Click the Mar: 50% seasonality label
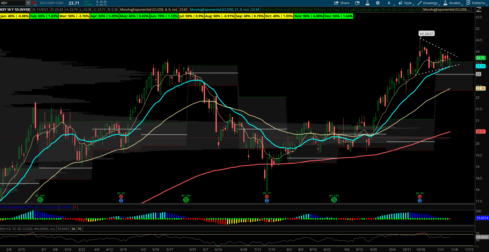The width and height of the screenshot is (489, 252). click(x=74, y=16)
